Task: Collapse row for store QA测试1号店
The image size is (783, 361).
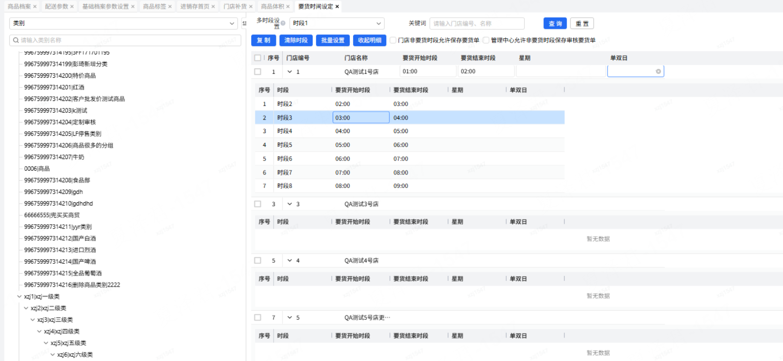Action: coord(290,72)
